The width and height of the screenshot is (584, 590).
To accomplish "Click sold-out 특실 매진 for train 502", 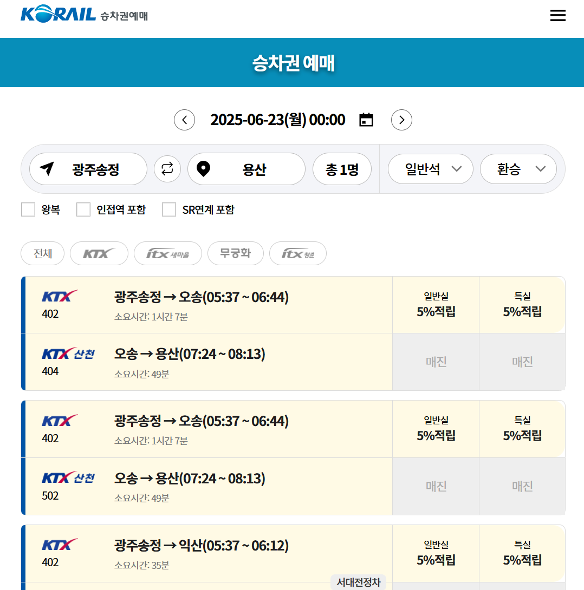I will click(x=522, y=487).
